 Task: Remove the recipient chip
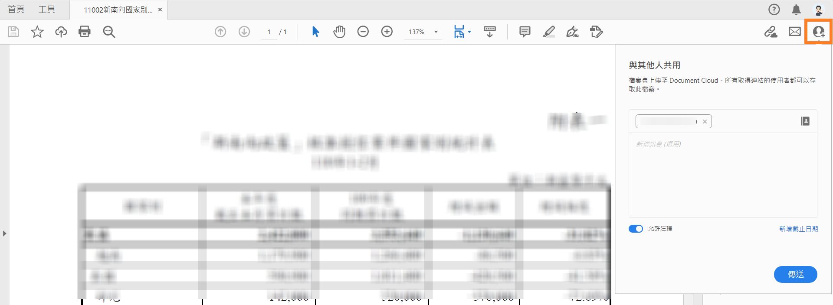(705, 122)
